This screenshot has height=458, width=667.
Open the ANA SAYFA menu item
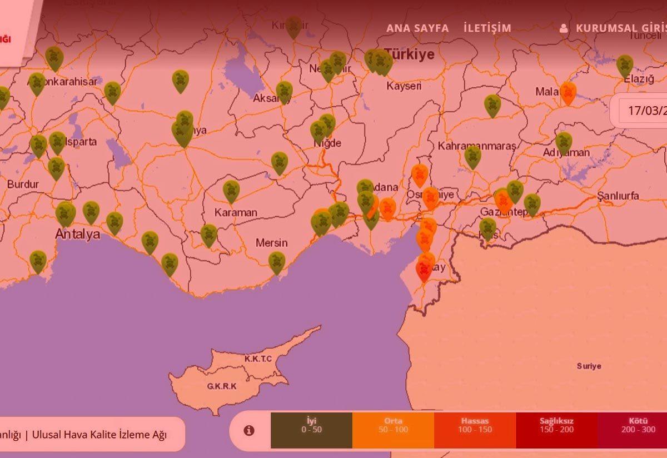point(417,28)
